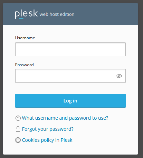Click the blue Log in button
Screen dimensions: 143x158
point(70,101)
